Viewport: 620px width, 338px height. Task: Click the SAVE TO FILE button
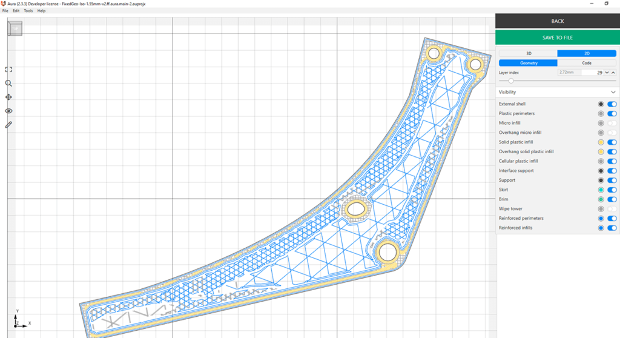557,38
